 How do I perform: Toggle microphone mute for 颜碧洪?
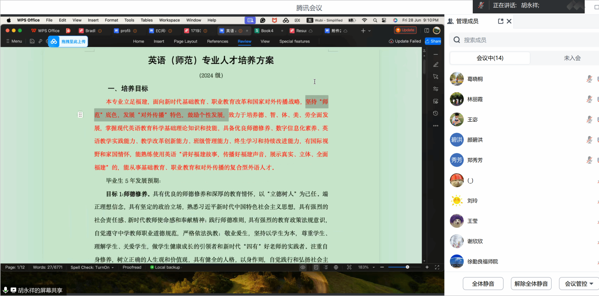click(x=589, y=140)
